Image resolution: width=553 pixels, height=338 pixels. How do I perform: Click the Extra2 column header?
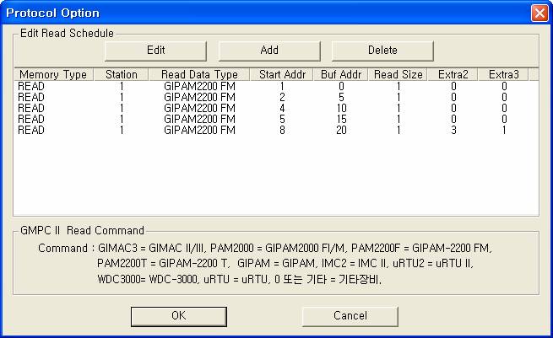click(x=453, y=75)
